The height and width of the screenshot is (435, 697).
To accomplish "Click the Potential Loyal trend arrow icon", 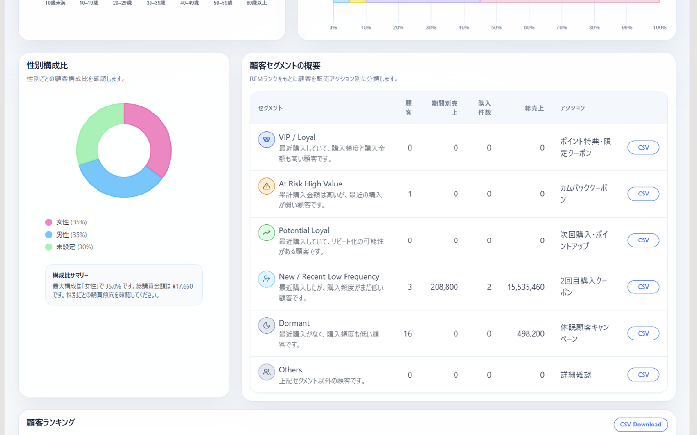I will [267, 233].
